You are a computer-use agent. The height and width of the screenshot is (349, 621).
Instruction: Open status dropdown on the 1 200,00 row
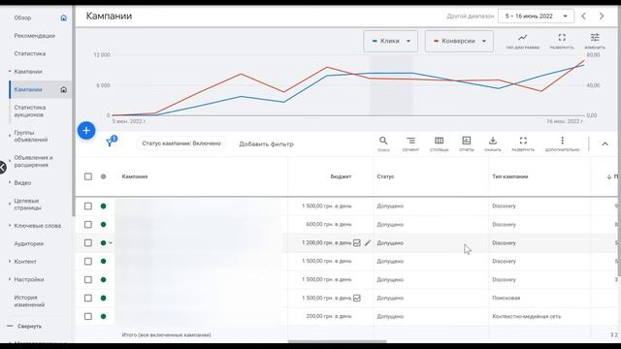coord(111,243)
